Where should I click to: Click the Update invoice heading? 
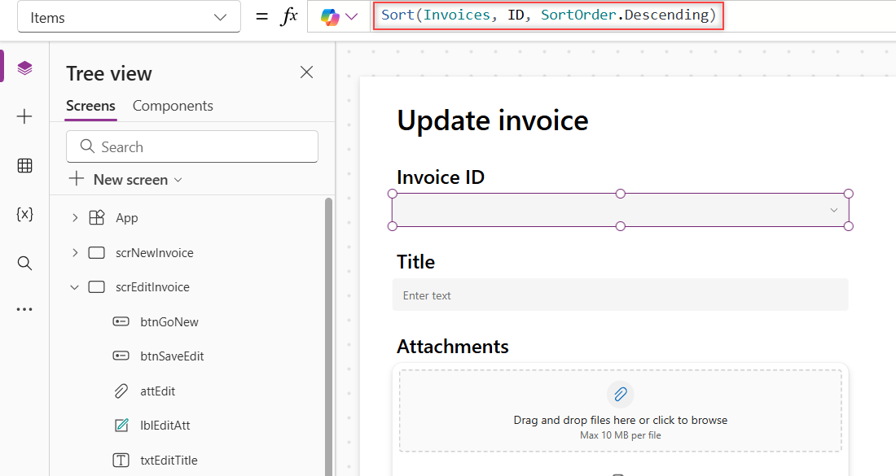(x=493, y=120)
